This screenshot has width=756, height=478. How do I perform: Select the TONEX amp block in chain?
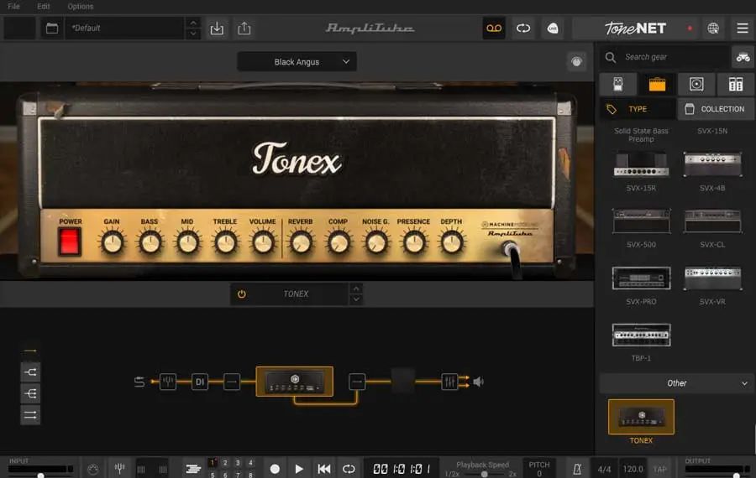[295, 382]
